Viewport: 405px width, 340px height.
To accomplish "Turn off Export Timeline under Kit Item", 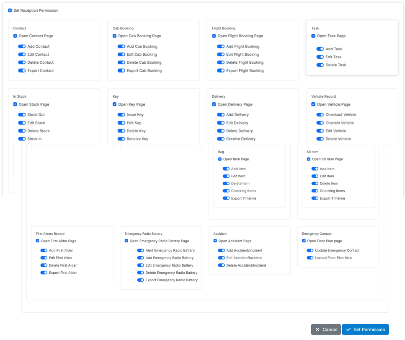I will click(x=315, y=198).
